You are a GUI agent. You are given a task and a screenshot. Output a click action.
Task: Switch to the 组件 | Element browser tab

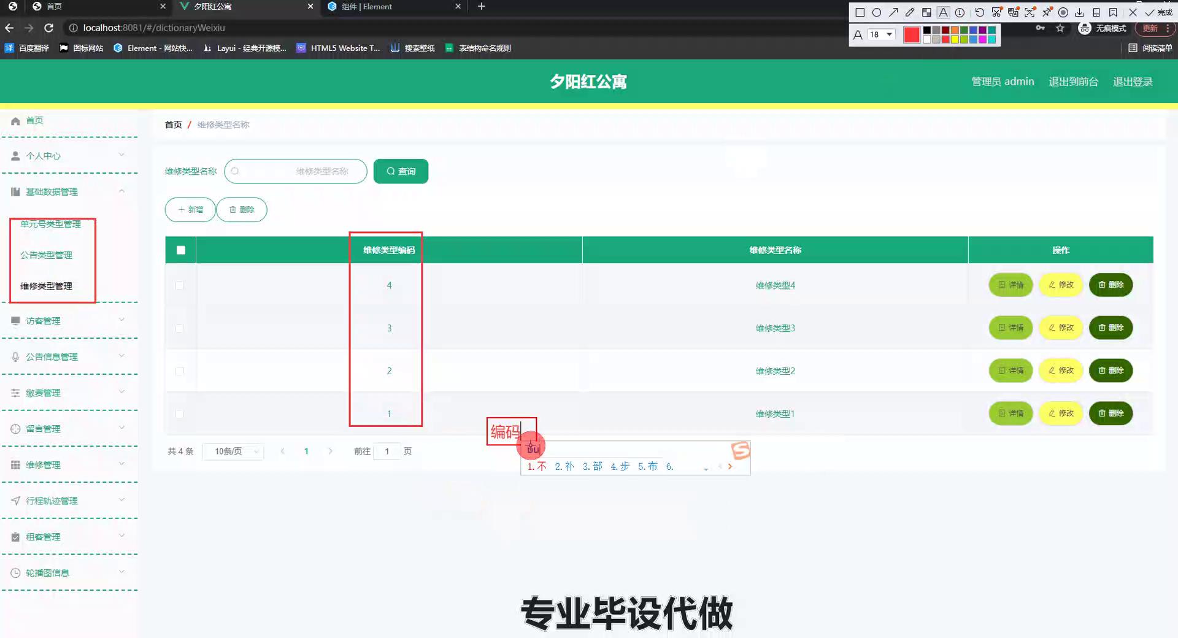(x=393, y=7)
